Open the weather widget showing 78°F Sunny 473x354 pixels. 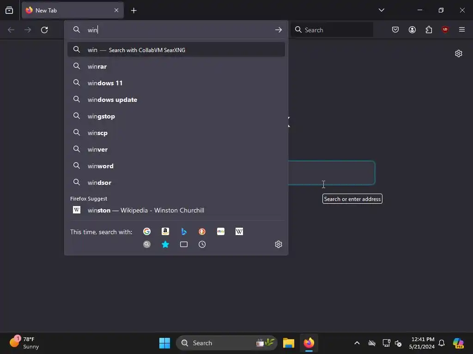tap(25, 342)
